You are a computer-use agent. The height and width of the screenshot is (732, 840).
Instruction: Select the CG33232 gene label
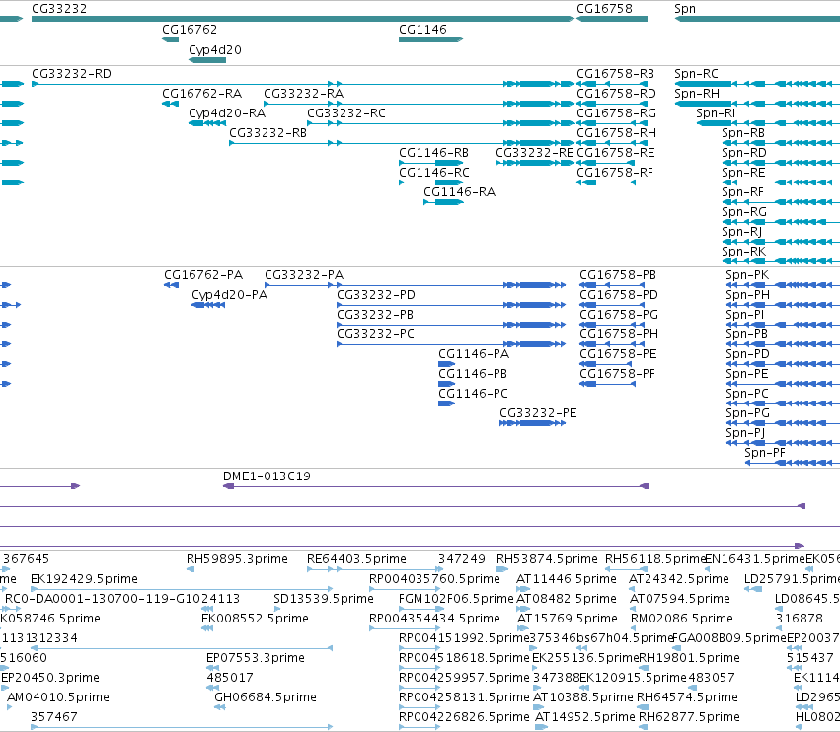59,9
